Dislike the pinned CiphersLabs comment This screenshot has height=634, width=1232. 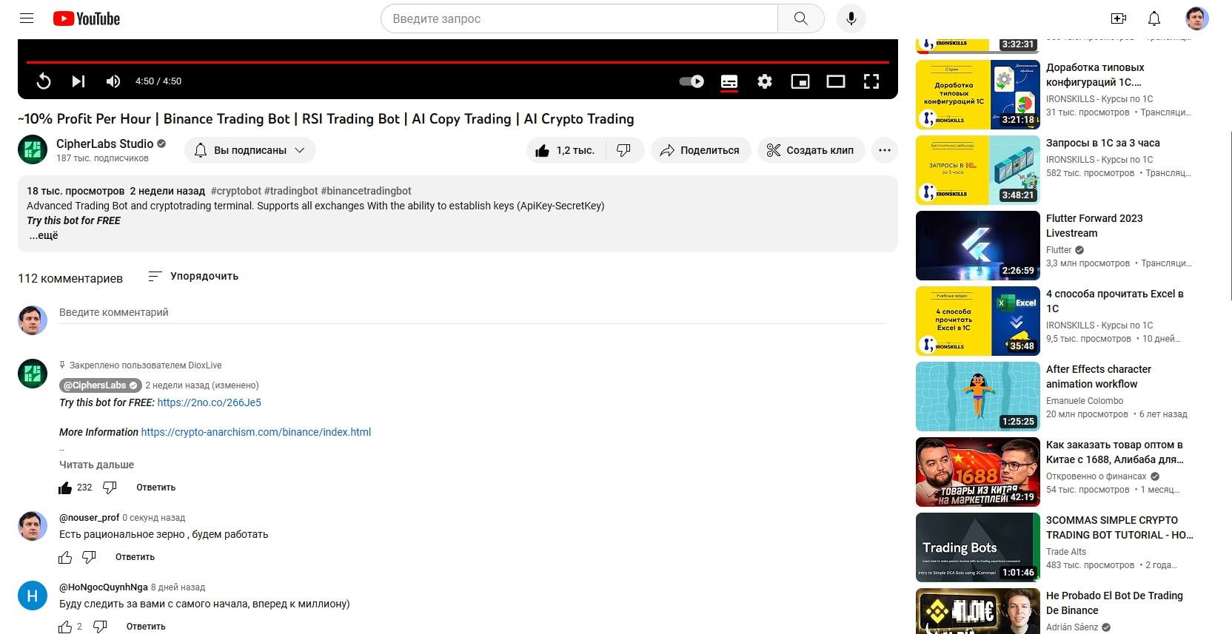(110, 488)
